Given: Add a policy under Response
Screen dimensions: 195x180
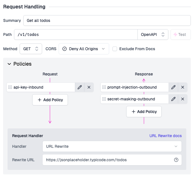Looking at the screenshot, I should pyautogui.click(x=144, y=112).
